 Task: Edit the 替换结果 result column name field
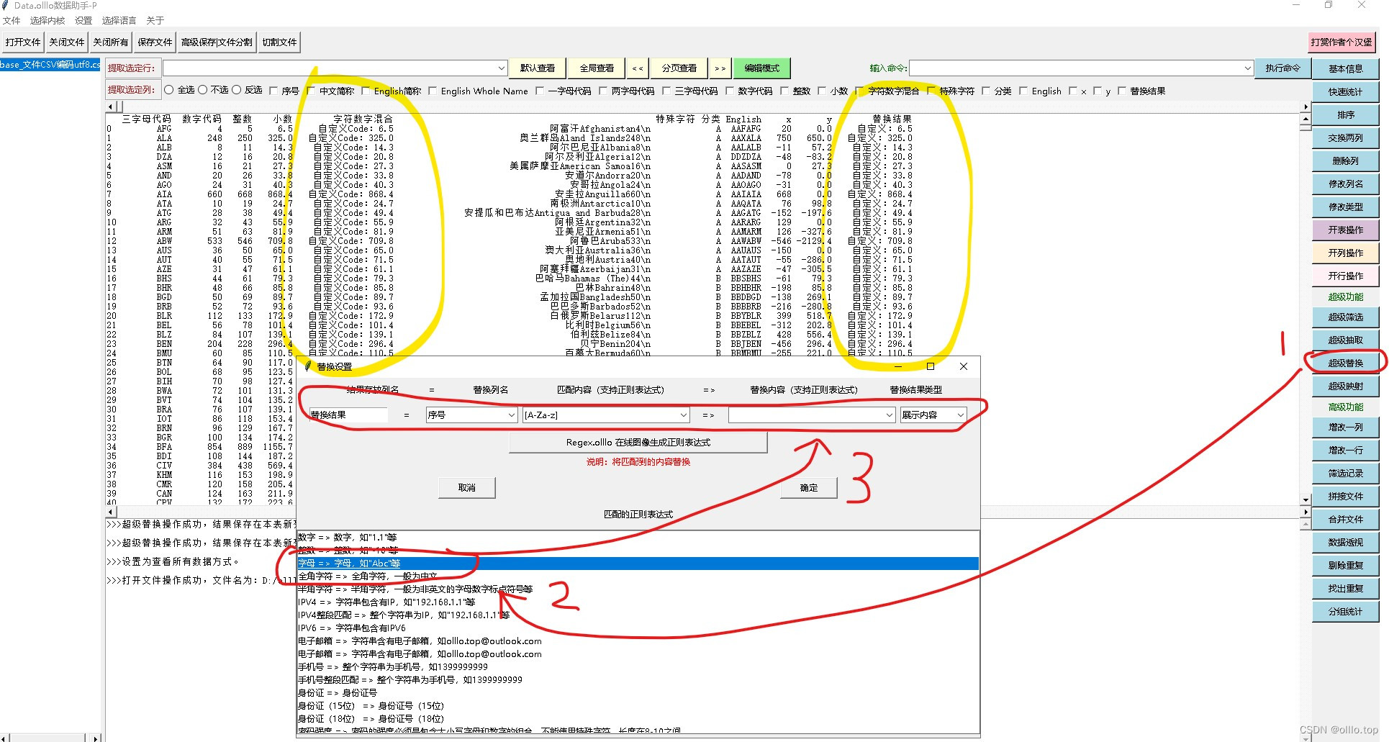(x=348, y=415)
